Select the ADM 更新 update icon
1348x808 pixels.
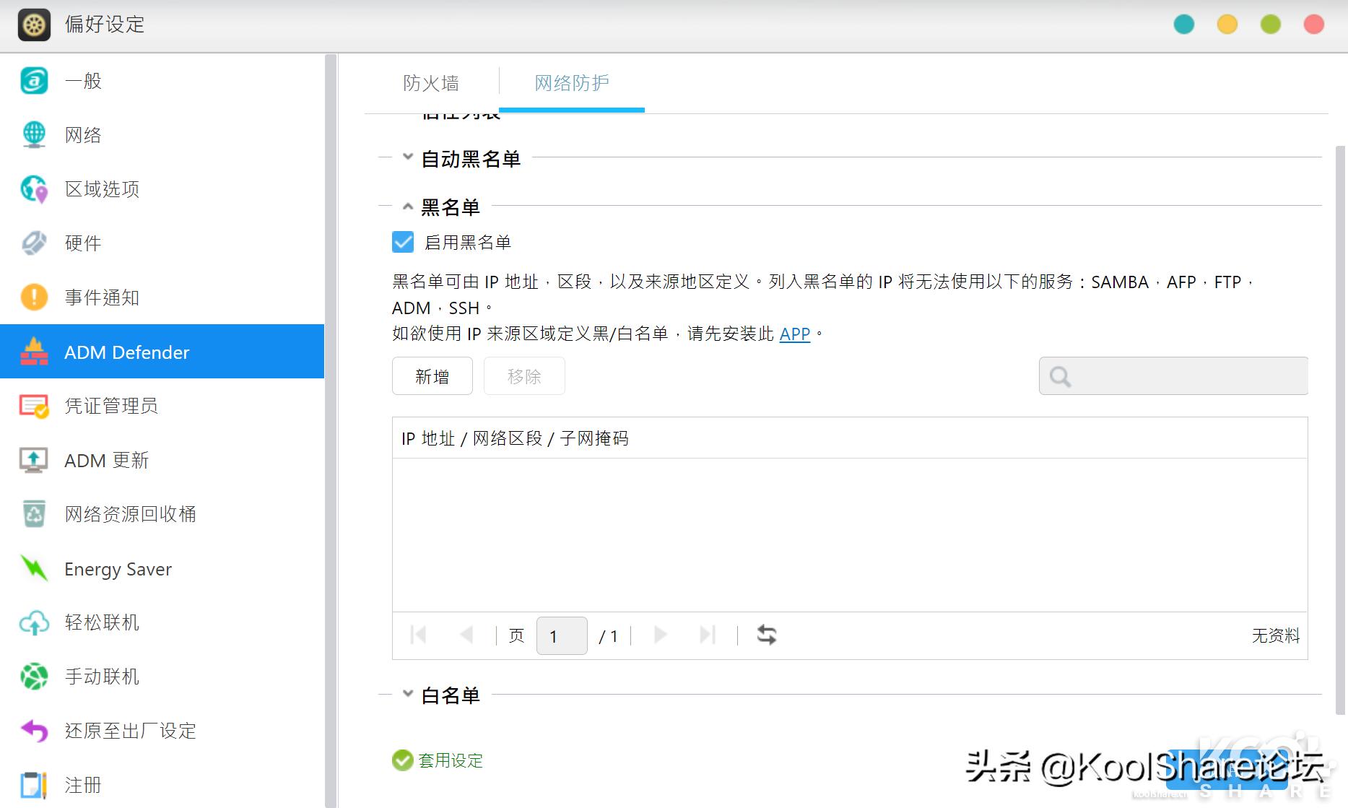point(33,460)
